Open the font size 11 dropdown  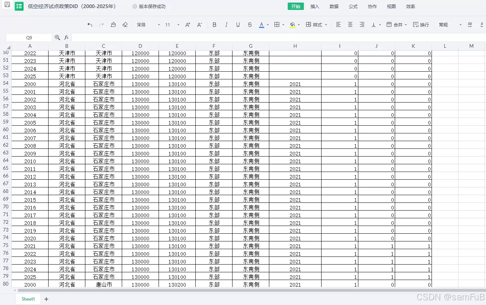(172, 25)
